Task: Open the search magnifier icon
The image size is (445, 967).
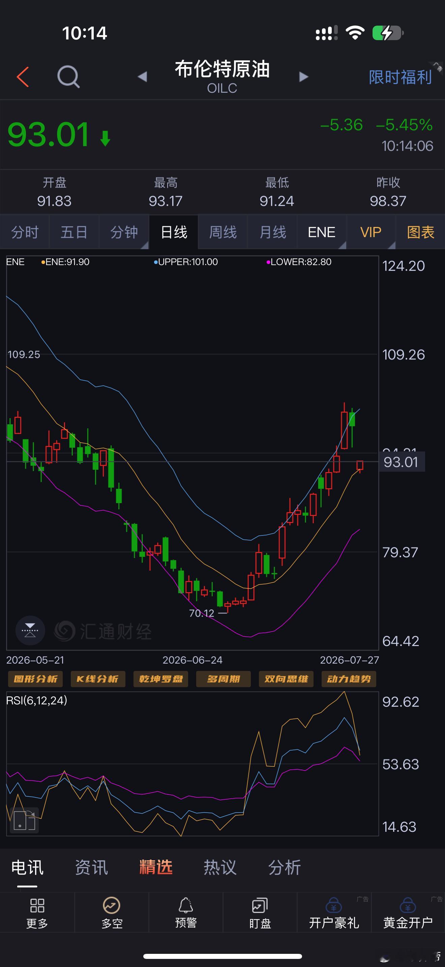Action: point(68,77)
